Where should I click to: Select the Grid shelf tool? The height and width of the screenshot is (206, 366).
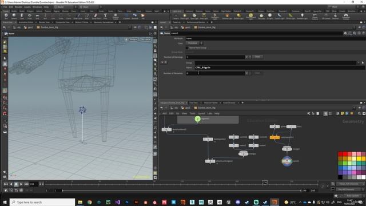click(37, 16)
